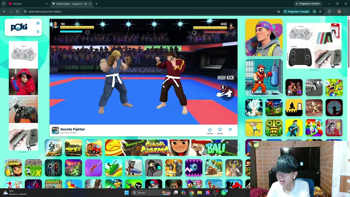Select the Karate Fighter tab
This screenshot has width=350, height=197.
pos(72,4)
